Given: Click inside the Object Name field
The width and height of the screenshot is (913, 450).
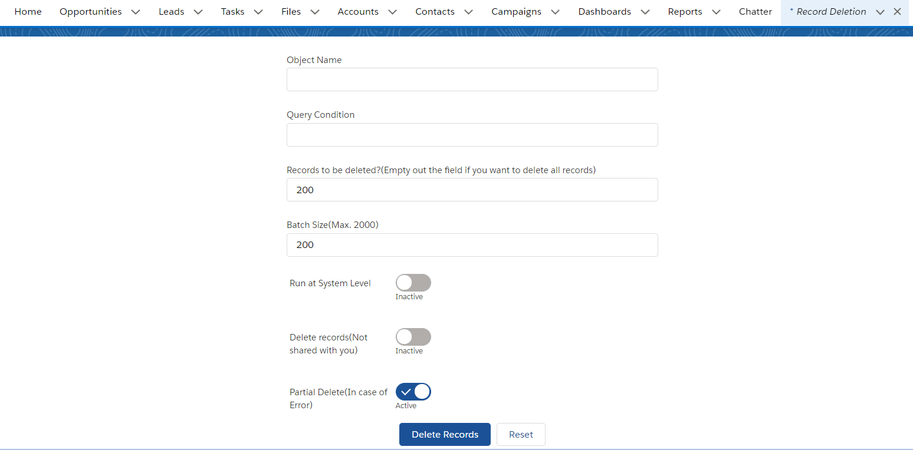Looking at the screenshot, I should click(x=472, y=80).
